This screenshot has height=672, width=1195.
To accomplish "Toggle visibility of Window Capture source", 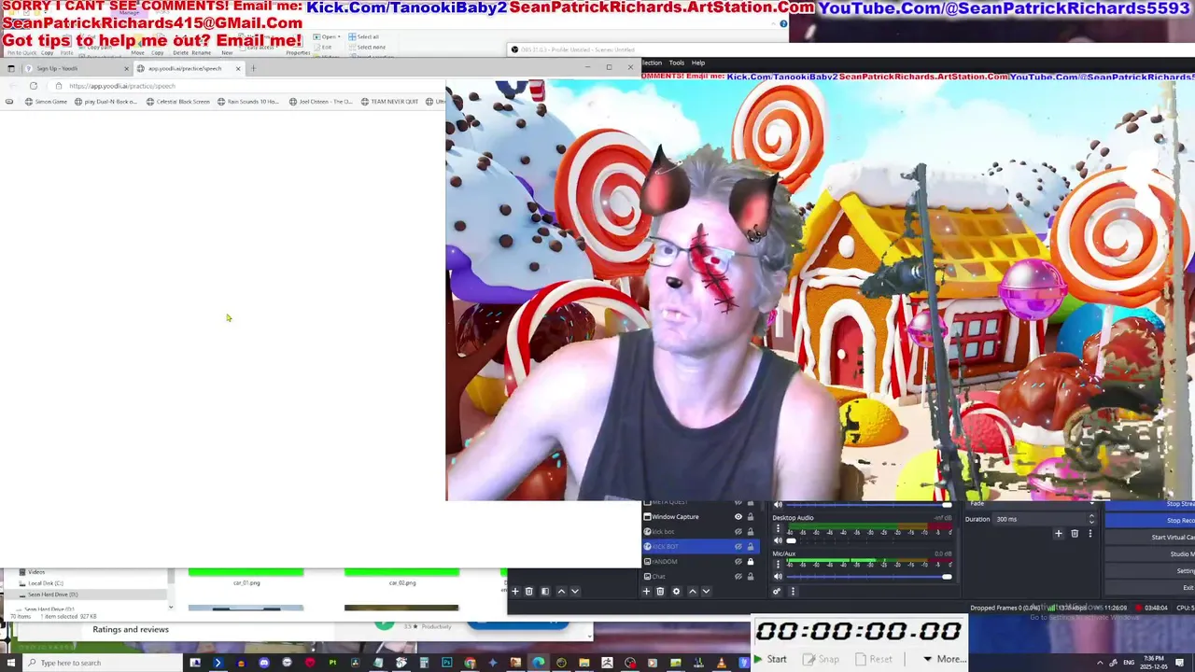I will [738, 517].
